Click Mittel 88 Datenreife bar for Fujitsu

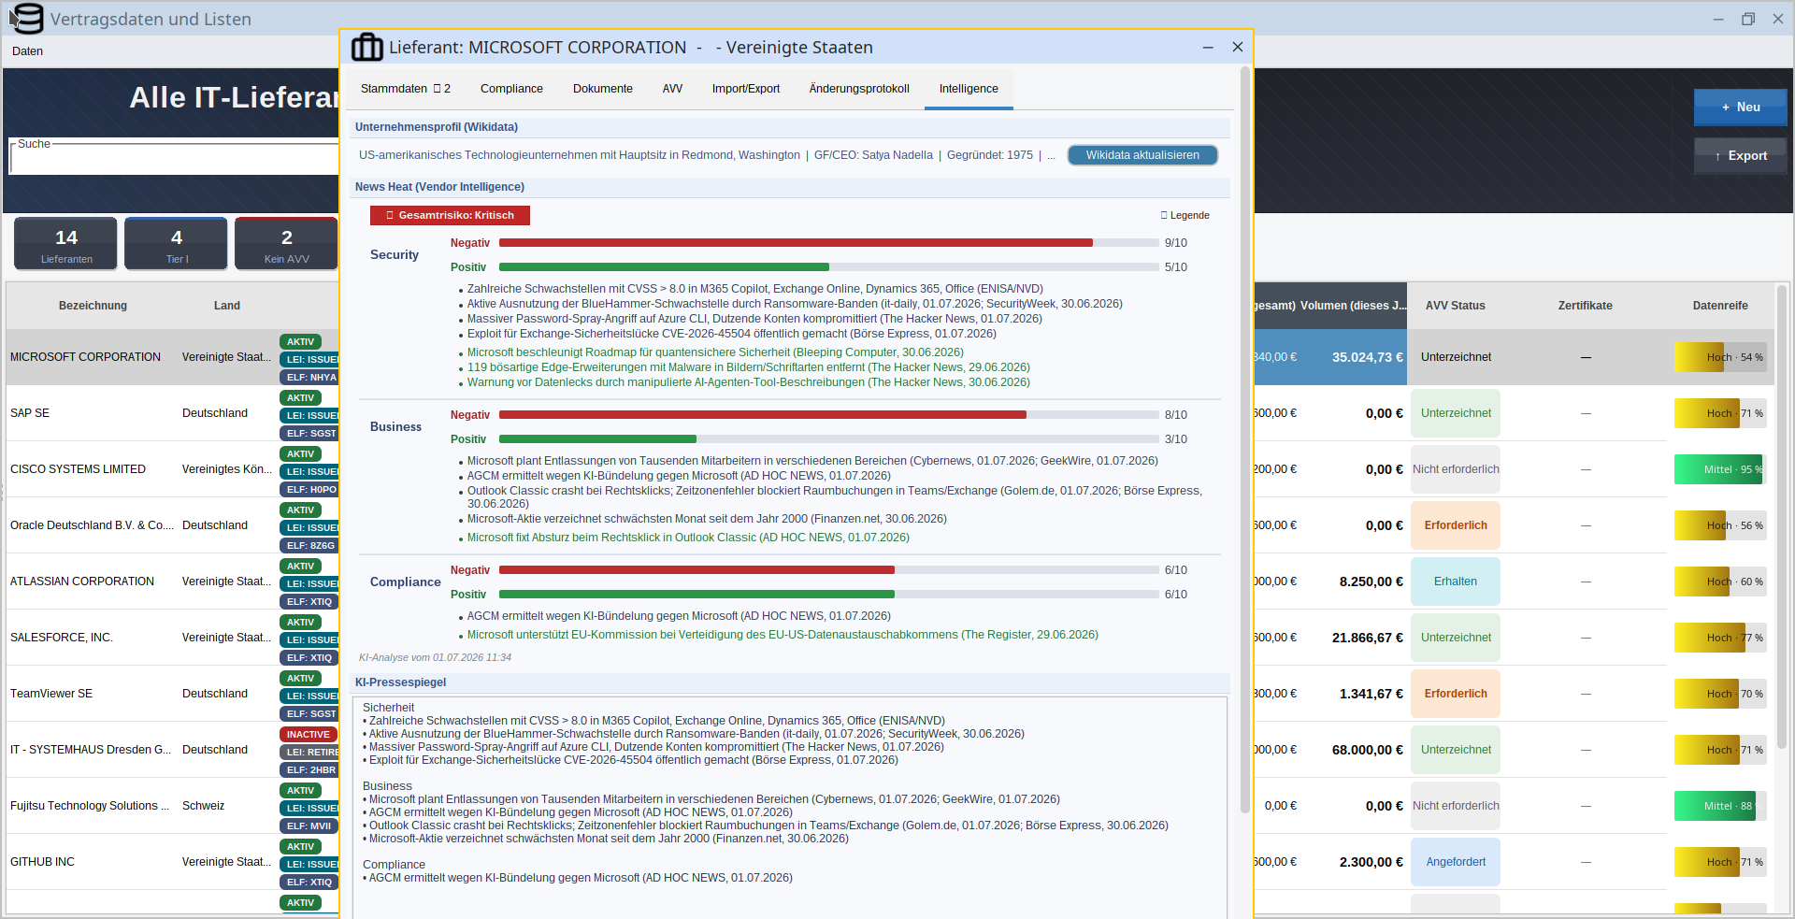click(x=1720, y=806)
